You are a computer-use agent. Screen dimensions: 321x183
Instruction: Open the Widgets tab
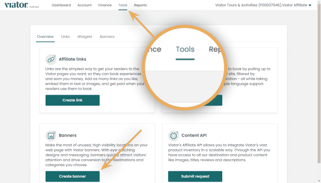pyautogui.click(x=85, y=37)
